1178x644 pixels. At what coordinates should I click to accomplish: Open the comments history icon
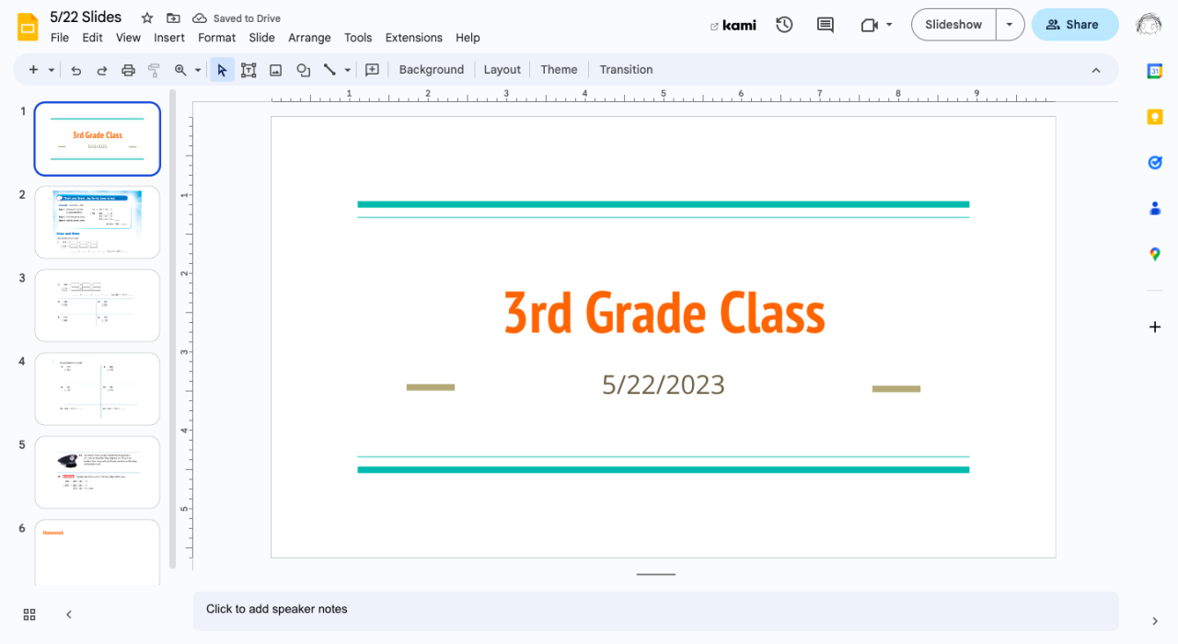click(826, 25)
